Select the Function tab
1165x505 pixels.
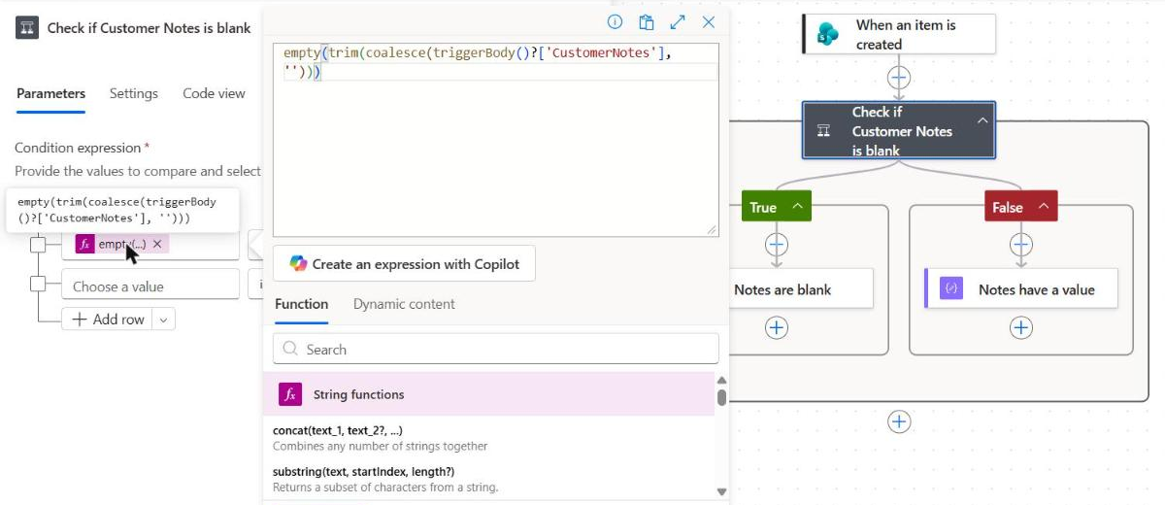point(301,304)
